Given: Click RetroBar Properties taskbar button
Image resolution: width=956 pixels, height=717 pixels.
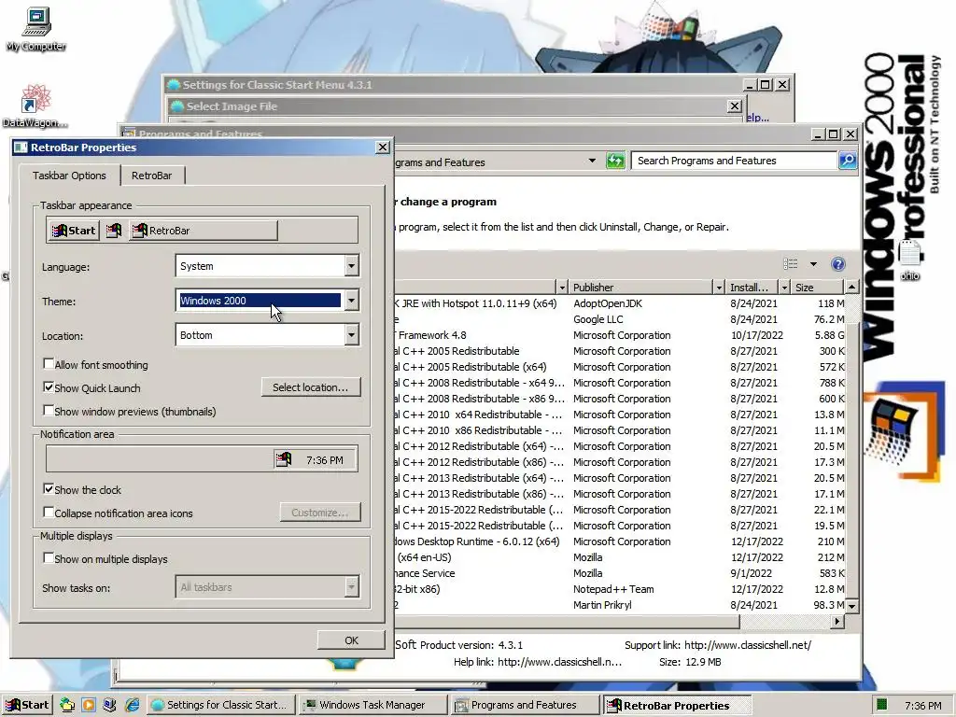Looking at the screenshot, I should (x=678, y=705).
